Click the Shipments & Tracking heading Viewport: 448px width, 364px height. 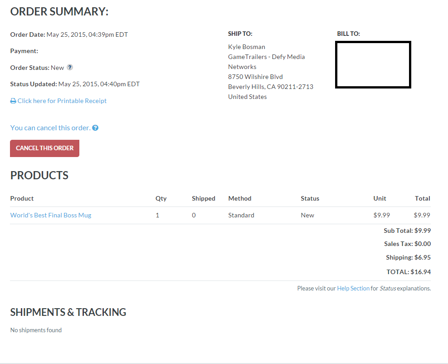68,312
